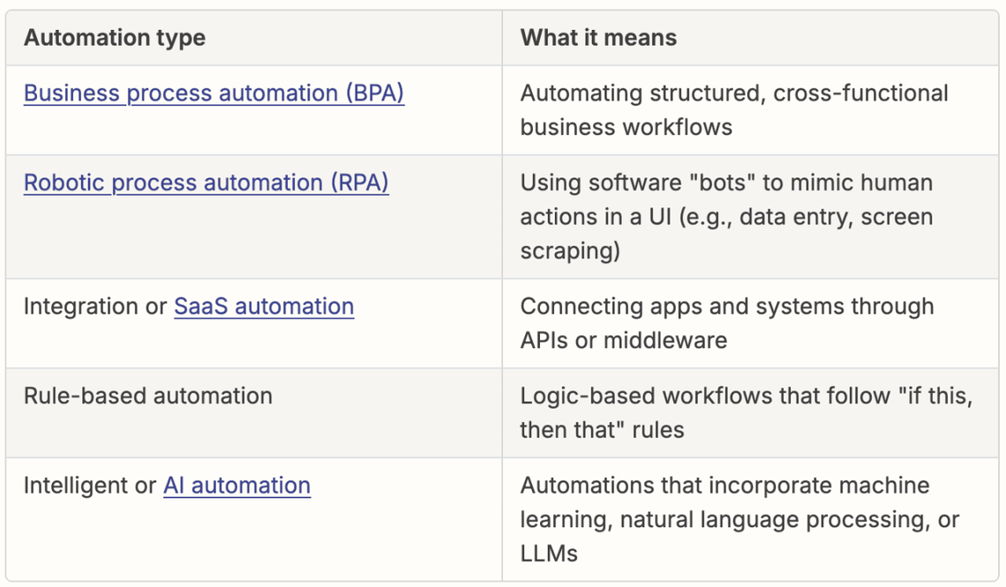
Task: Click the Intelligent or text before AI automation
Action: coord(88,485)
